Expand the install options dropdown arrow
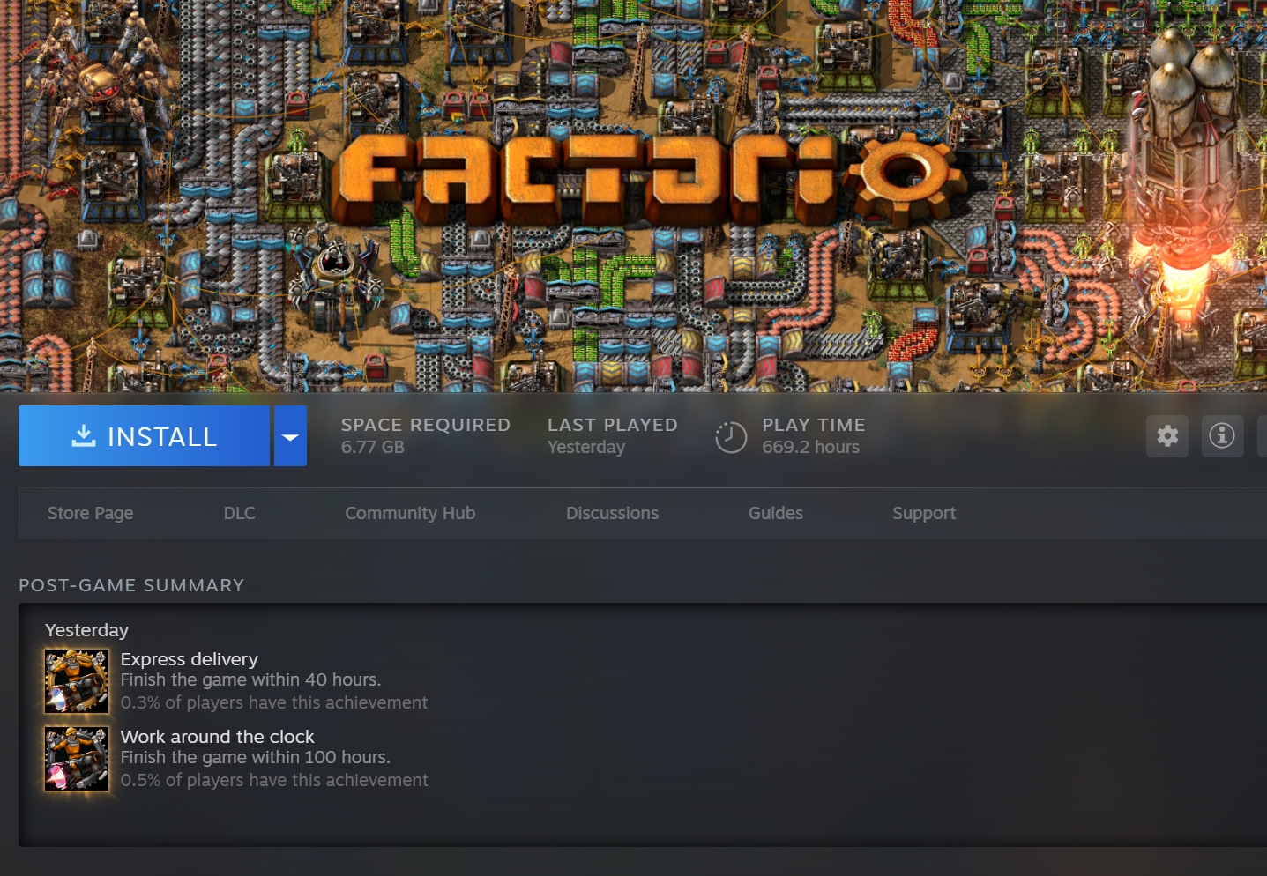The height and width of the screenshot is (876, 1267). pyautogui.click(x=290, y=436)
